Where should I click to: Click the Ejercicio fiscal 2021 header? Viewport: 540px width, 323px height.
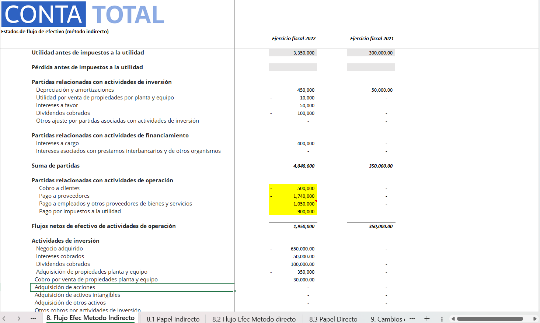[x=372, y=39]
